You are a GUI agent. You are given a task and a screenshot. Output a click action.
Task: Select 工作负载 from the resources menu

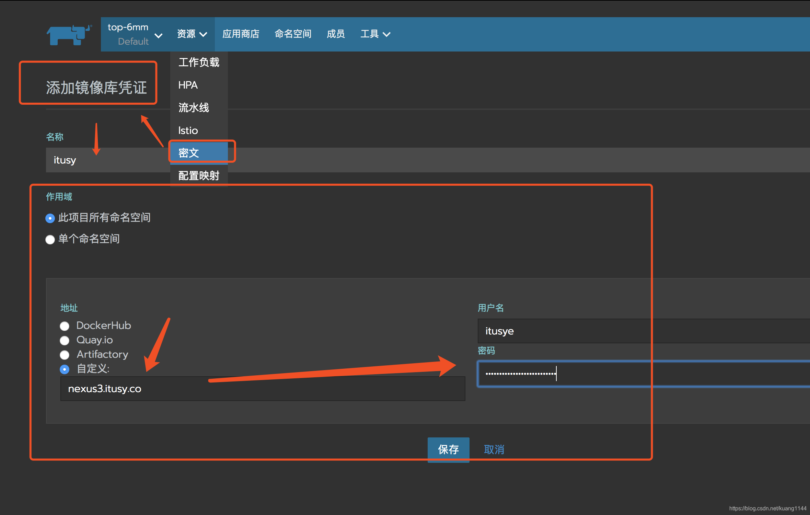pyautogui.click(x=199, y=62)
